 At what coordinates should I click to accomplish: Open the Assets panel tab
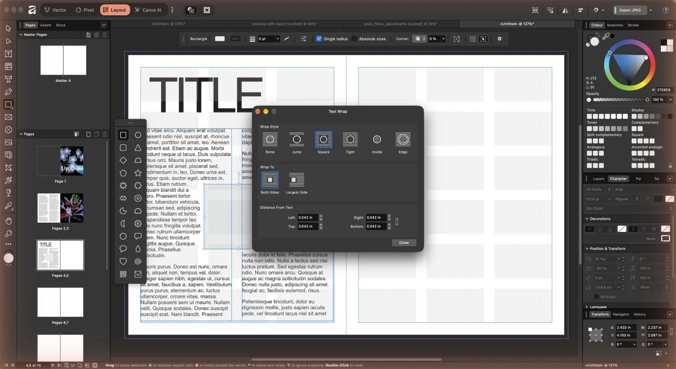point(46,25)
